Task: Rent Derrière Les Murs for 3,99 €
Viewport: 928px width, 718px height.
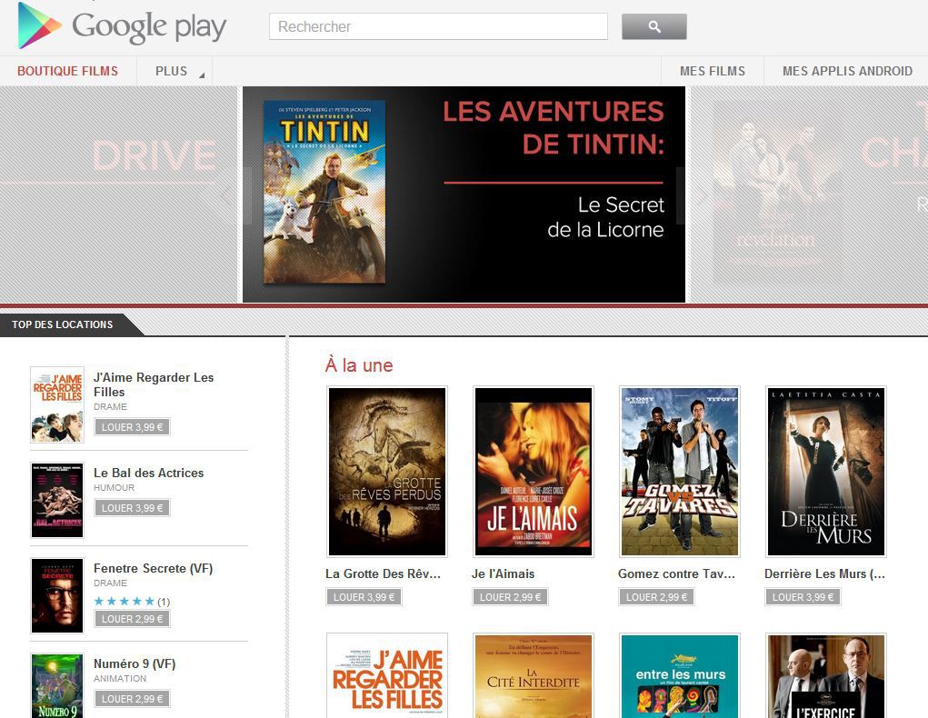Action: [x=803, y=597]
